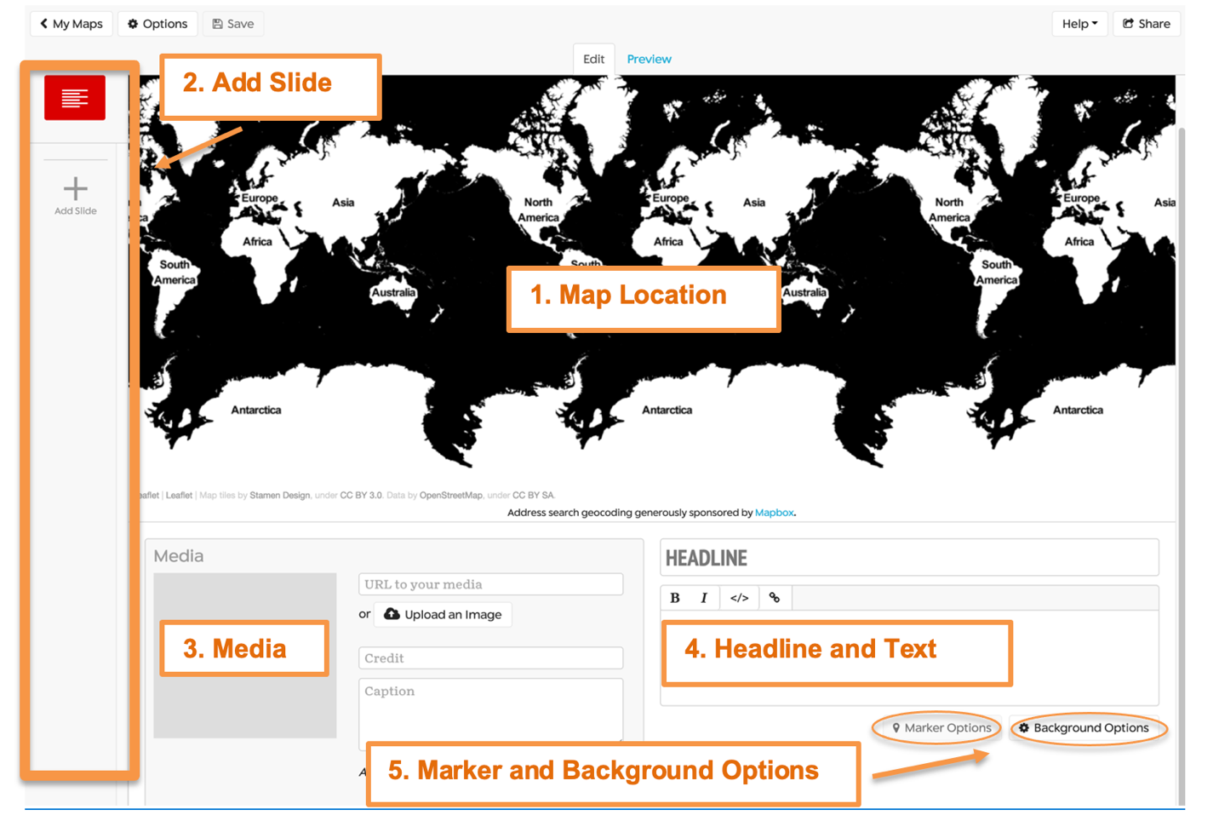Image resolution: width=1219 pixels, height=821 pixels.
Task: Toggle bold formatting in the headline editor
Action: [674, 597]
